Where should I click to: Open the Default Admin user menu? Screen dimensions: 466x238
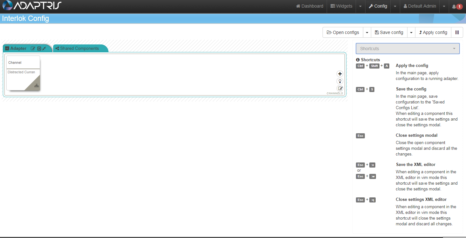(420, 6)
